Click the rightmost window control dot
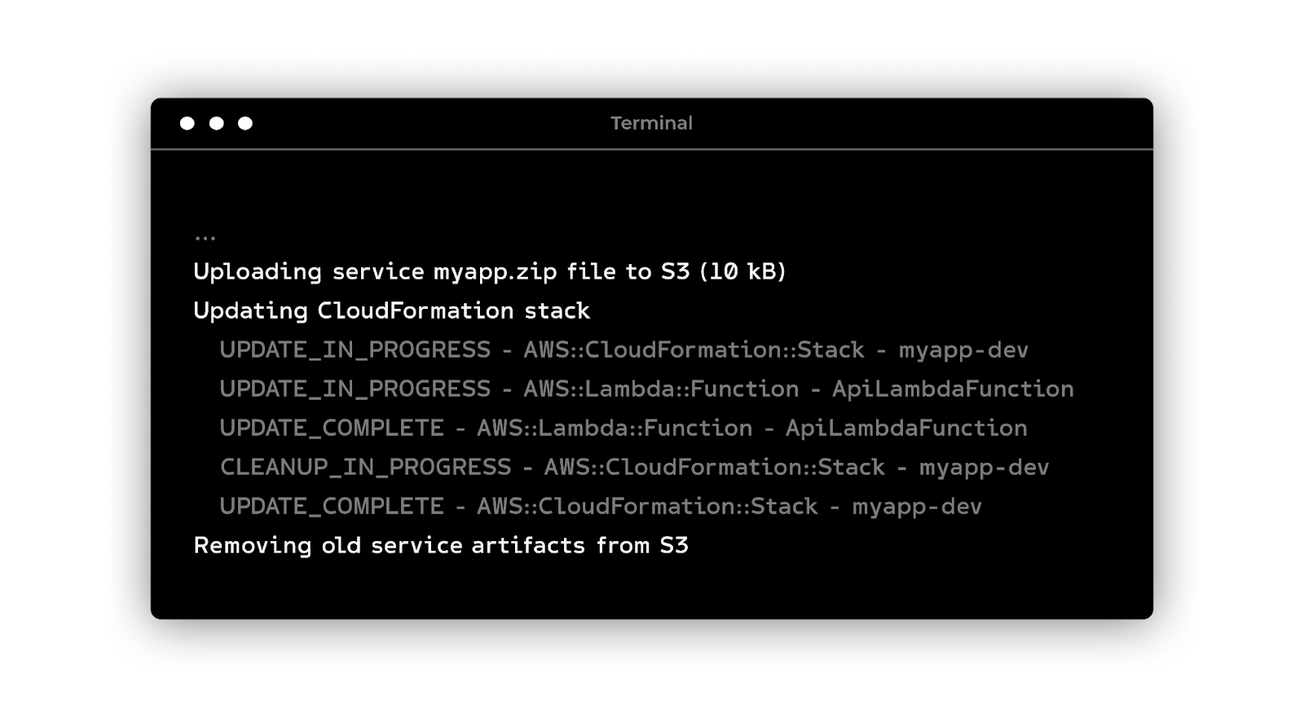 pyautogui.click(x=245, y=123)
